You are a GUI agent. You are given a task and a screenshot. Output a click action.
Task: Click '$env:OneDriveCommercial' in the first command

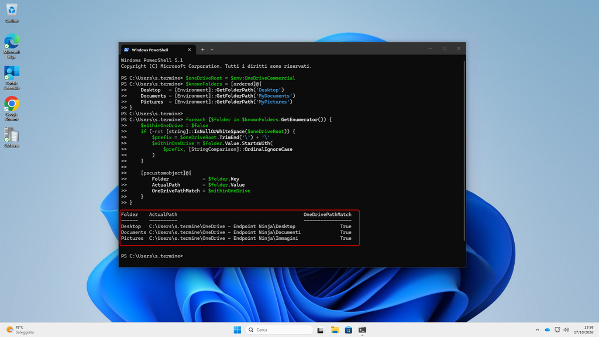click(x=263, y=78)
